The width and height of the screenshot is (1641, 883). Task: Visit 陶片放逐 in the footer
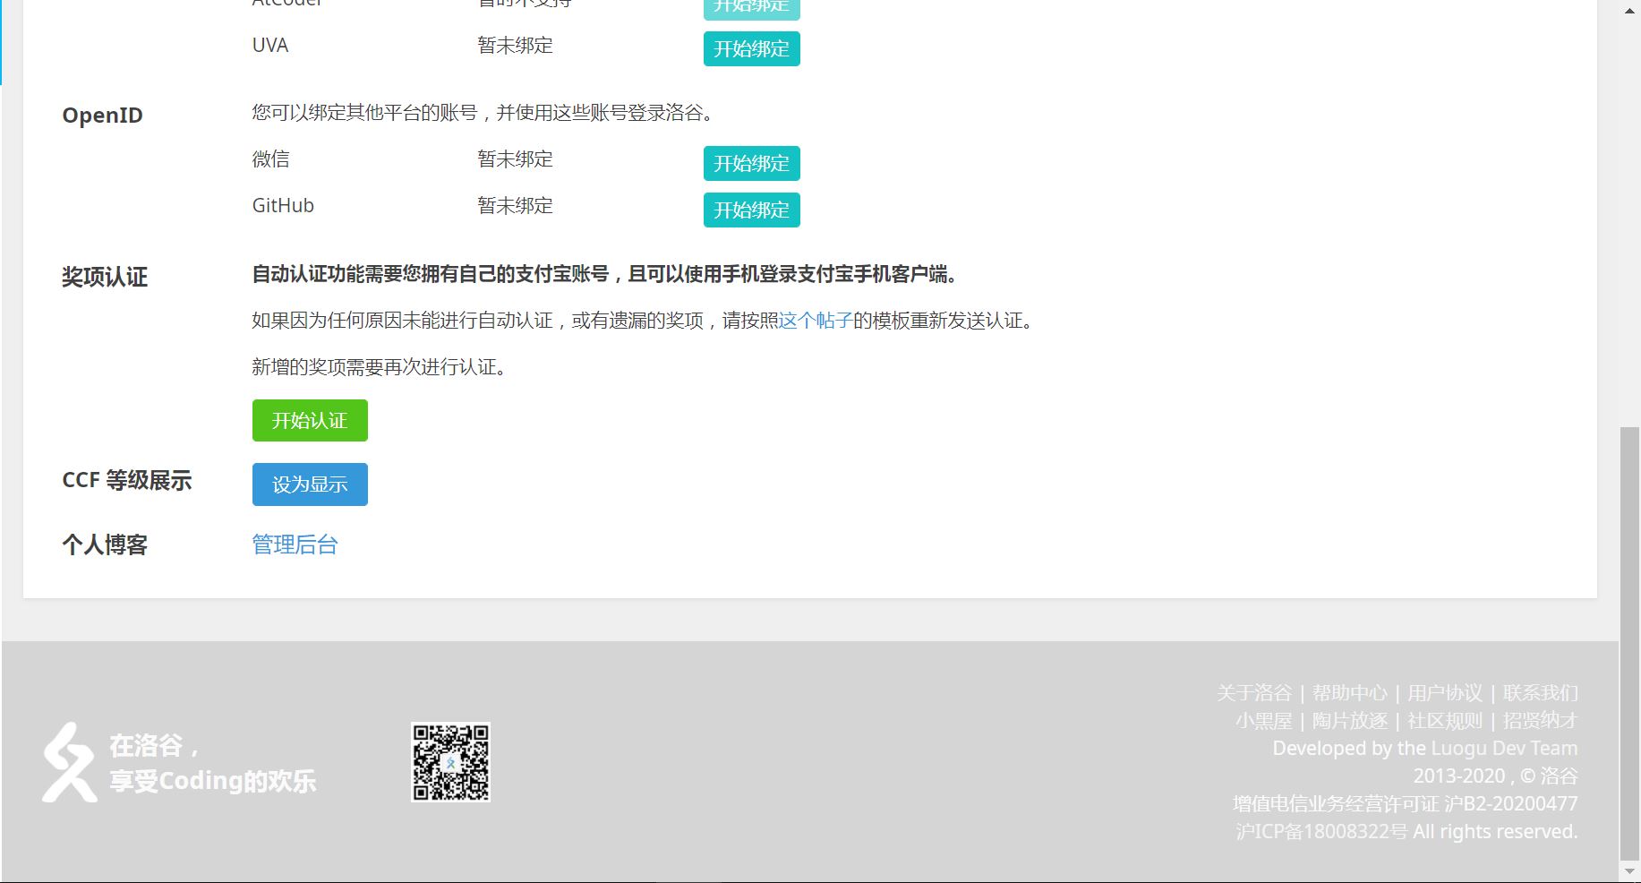point(1352,720)
